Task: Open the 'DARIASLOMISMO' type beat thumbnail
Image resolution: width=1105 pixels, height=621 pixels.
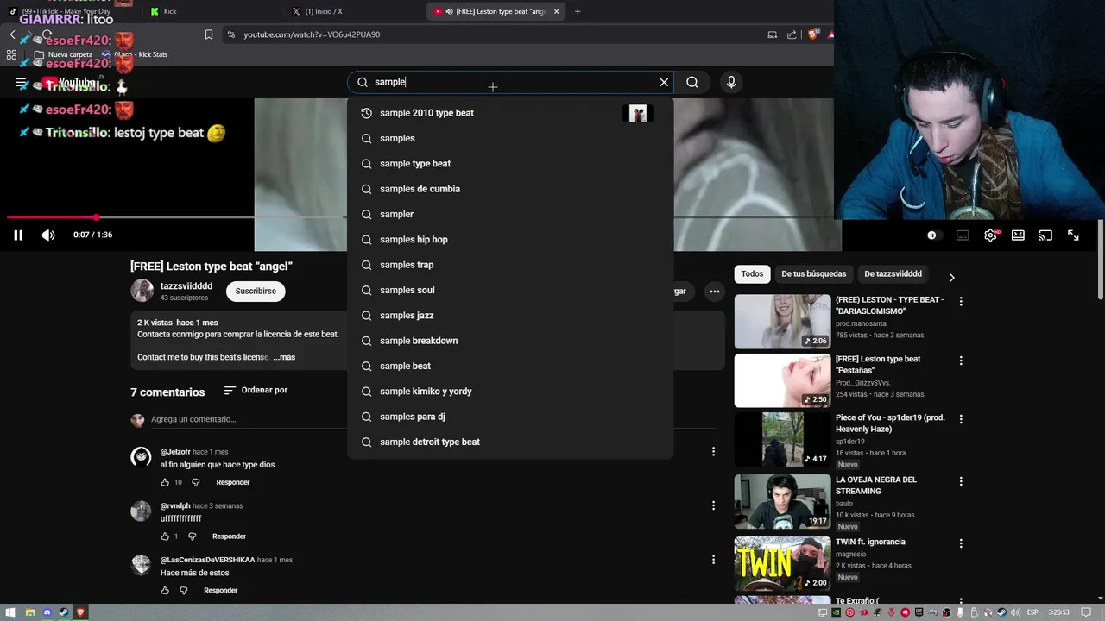Action: coord(782,322)
